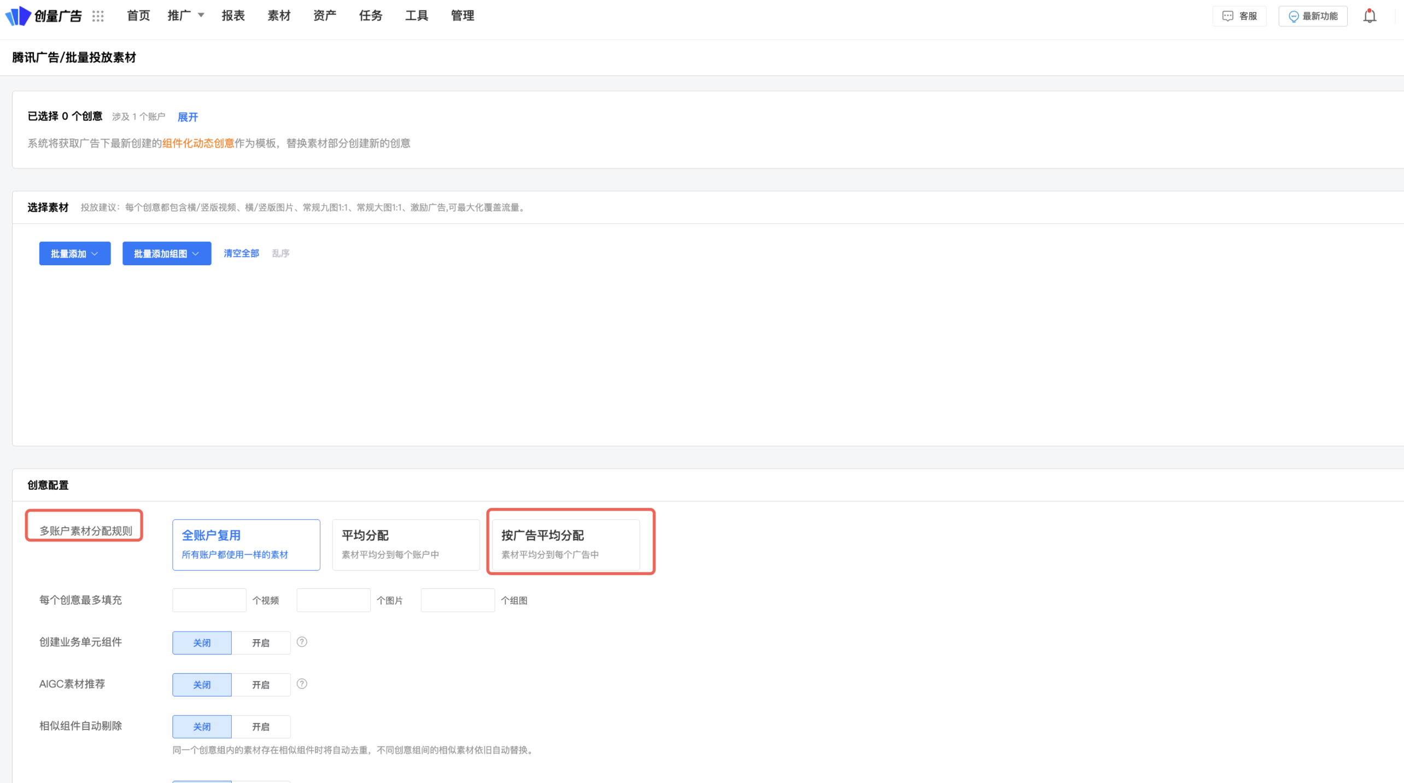Click the 创意配置 section heading

click(48, 485)
